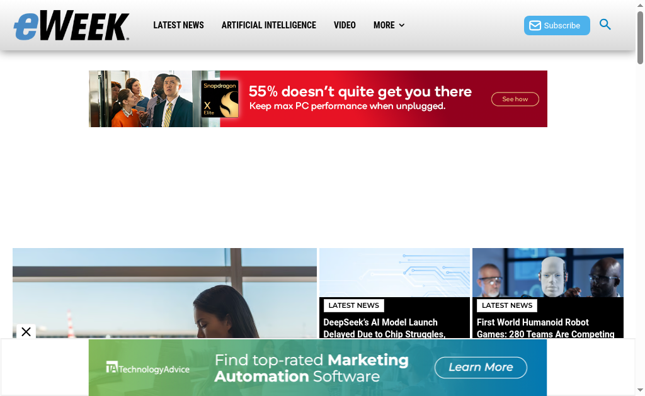The height and width of the screenshot is (396, 645).
Task: Click the eWEEK logo
Action: pyautogui.click(x=72, y=25)
